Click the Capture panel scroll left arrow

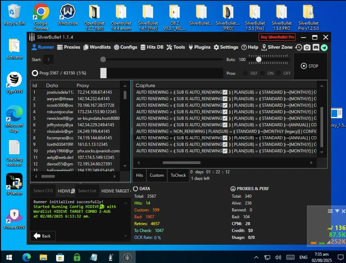tap(138, 163)
